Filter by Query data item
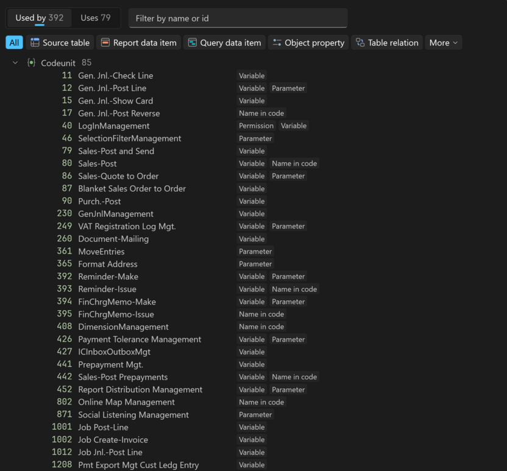Viewport: 507px width, 471px height. coord(224,43)
